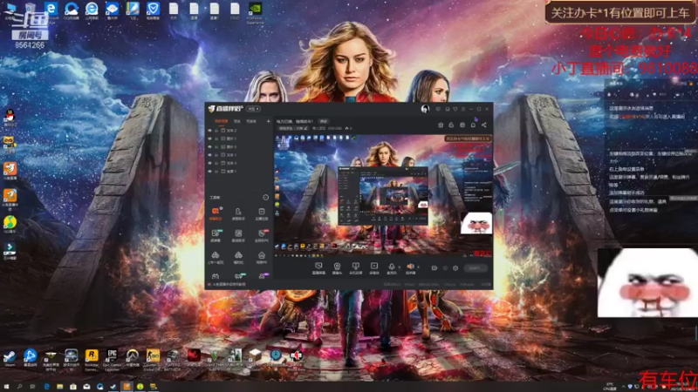Start the live stream button
Screen dimensions: 698x392
pos(475,268)
